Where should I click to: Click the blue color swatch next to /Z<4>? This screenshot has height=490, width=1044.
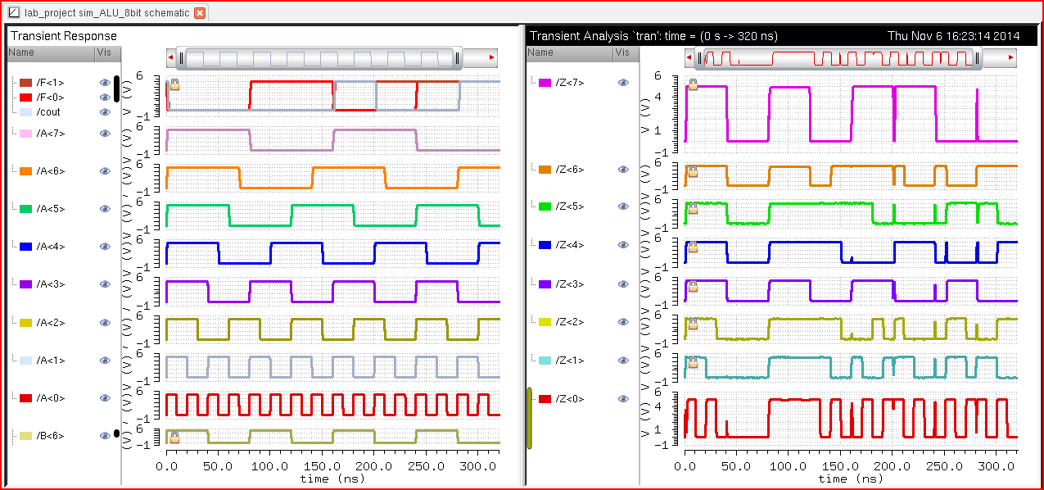[545, 245]
